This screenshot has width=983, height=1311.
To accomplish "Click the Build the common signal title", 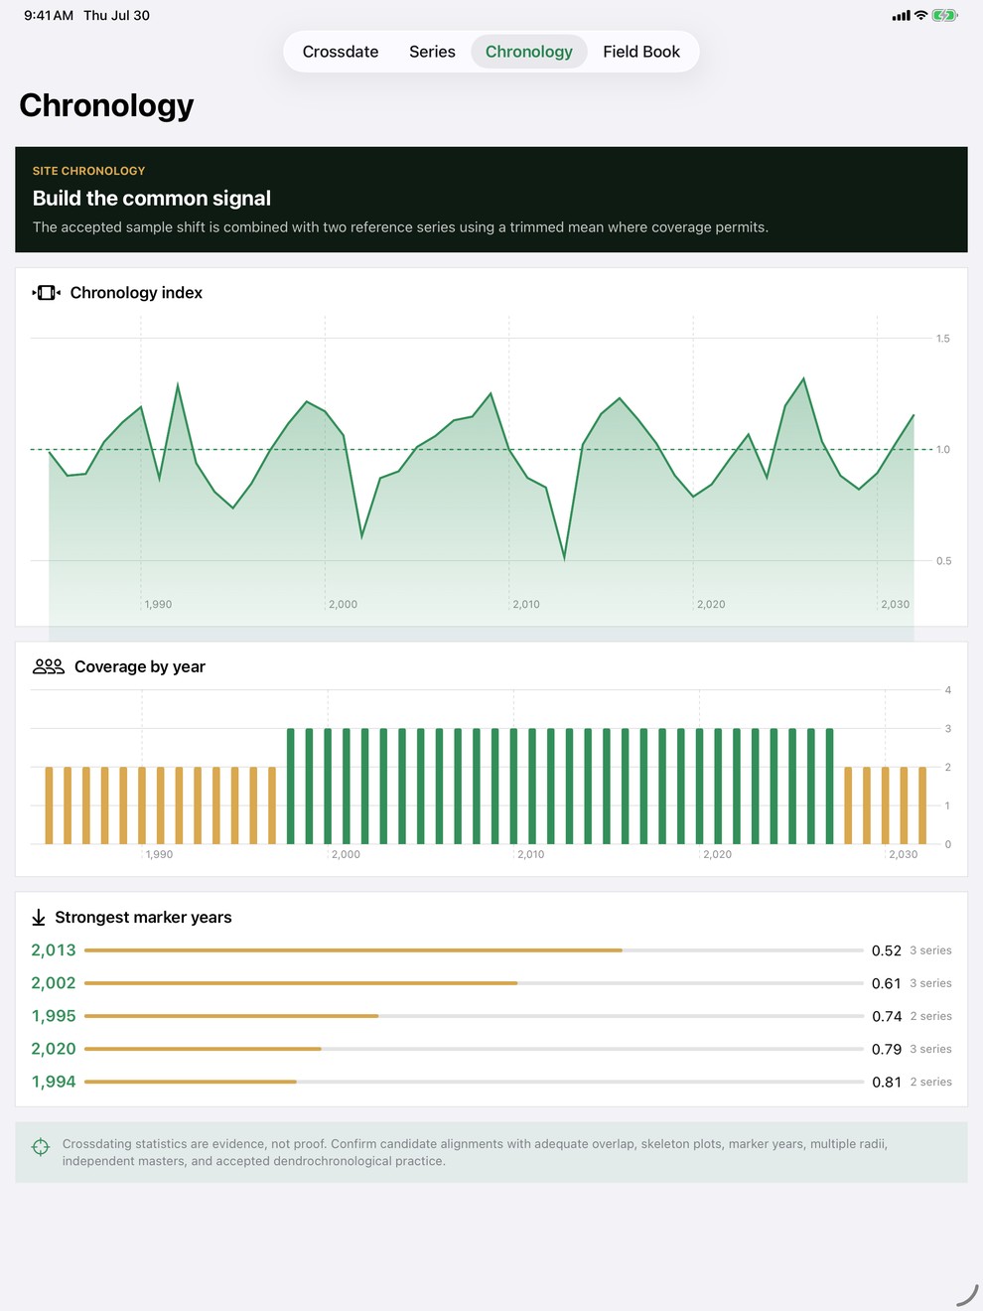I will pyautogui.click(x=152, y=199).
